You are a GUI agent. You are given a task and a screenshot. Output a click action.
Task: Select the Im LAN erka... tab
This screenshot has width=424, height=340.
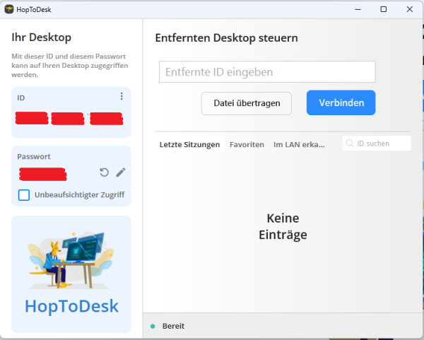(x=299, y=144)
